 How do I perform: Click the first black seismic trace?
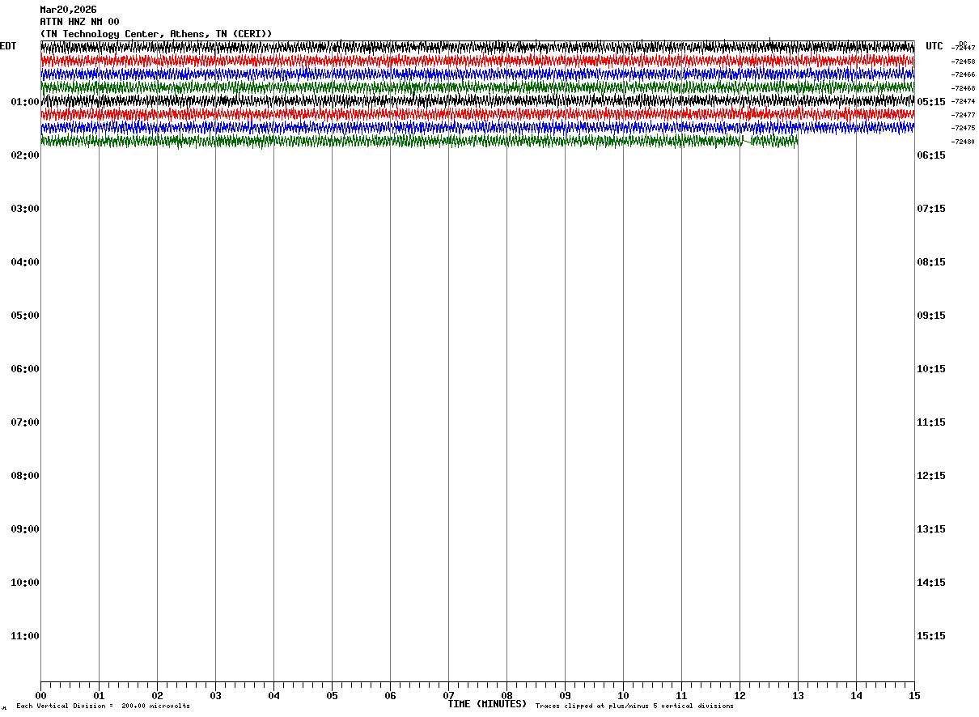click(x=477, y=48)
